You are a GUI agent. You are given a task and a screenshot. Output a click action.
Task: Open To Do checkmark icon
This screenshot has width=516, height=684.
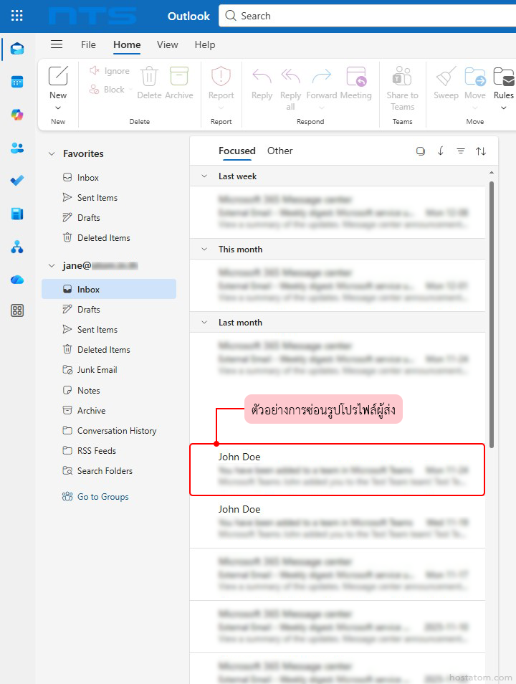pos(17,181)
